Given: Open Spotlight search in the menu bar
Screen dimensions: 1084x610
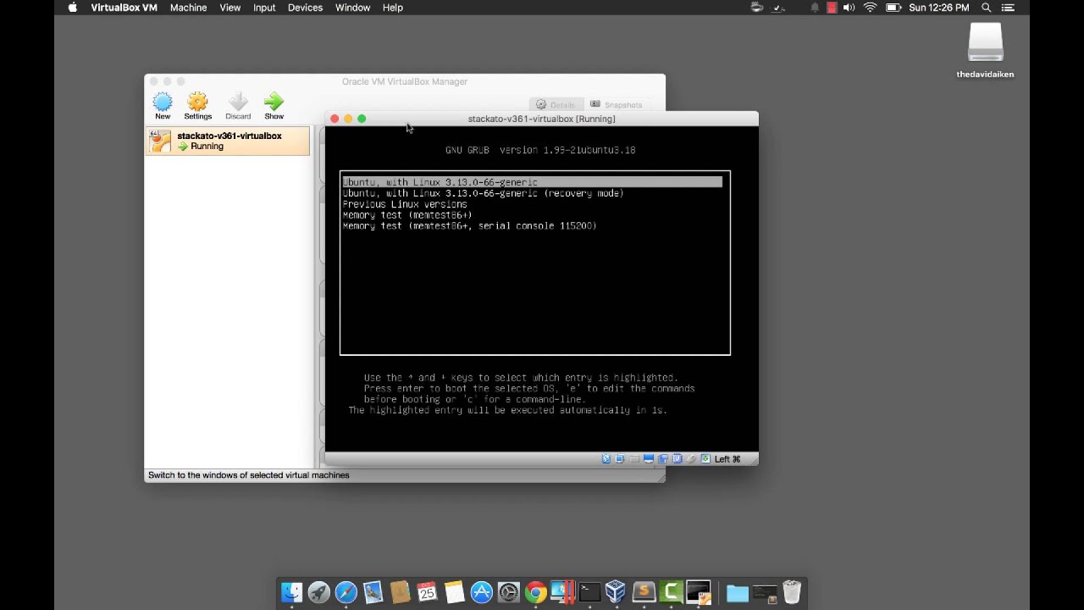Looking at the screenshot, I should tap(987, 8).
